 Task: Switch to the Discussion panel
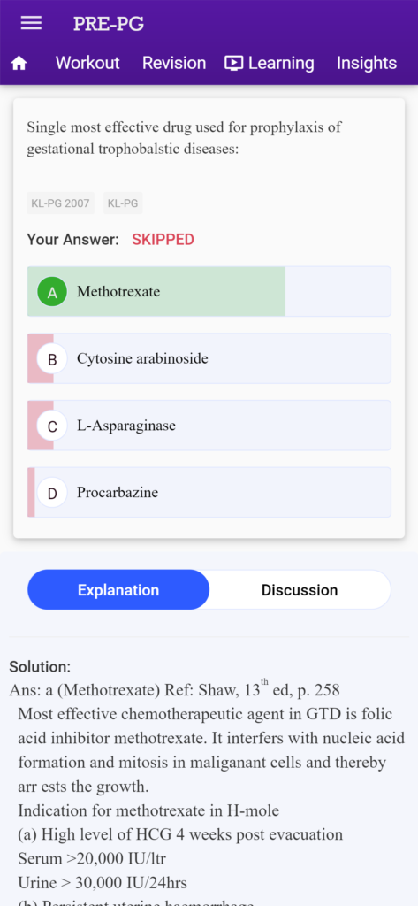click(x=300, y=590)
